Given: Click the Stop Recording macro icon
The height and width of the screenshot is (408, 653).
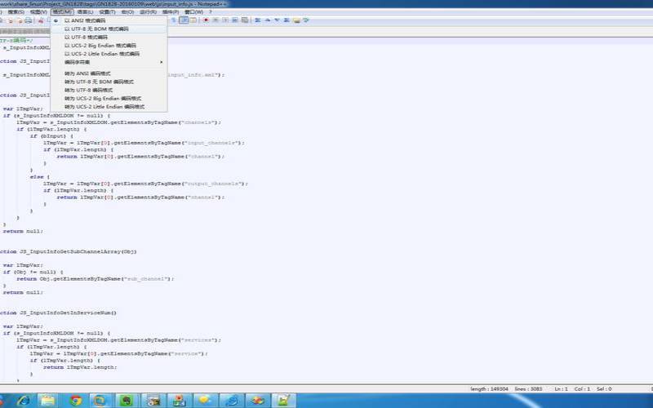Looking at the screenshot, I should point(215,20).
